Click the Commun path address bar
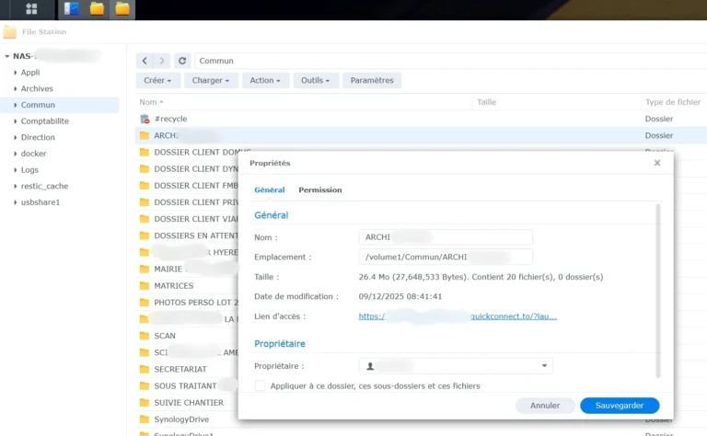The width and height of the screenshot is (707, 436). click(450, 61)
